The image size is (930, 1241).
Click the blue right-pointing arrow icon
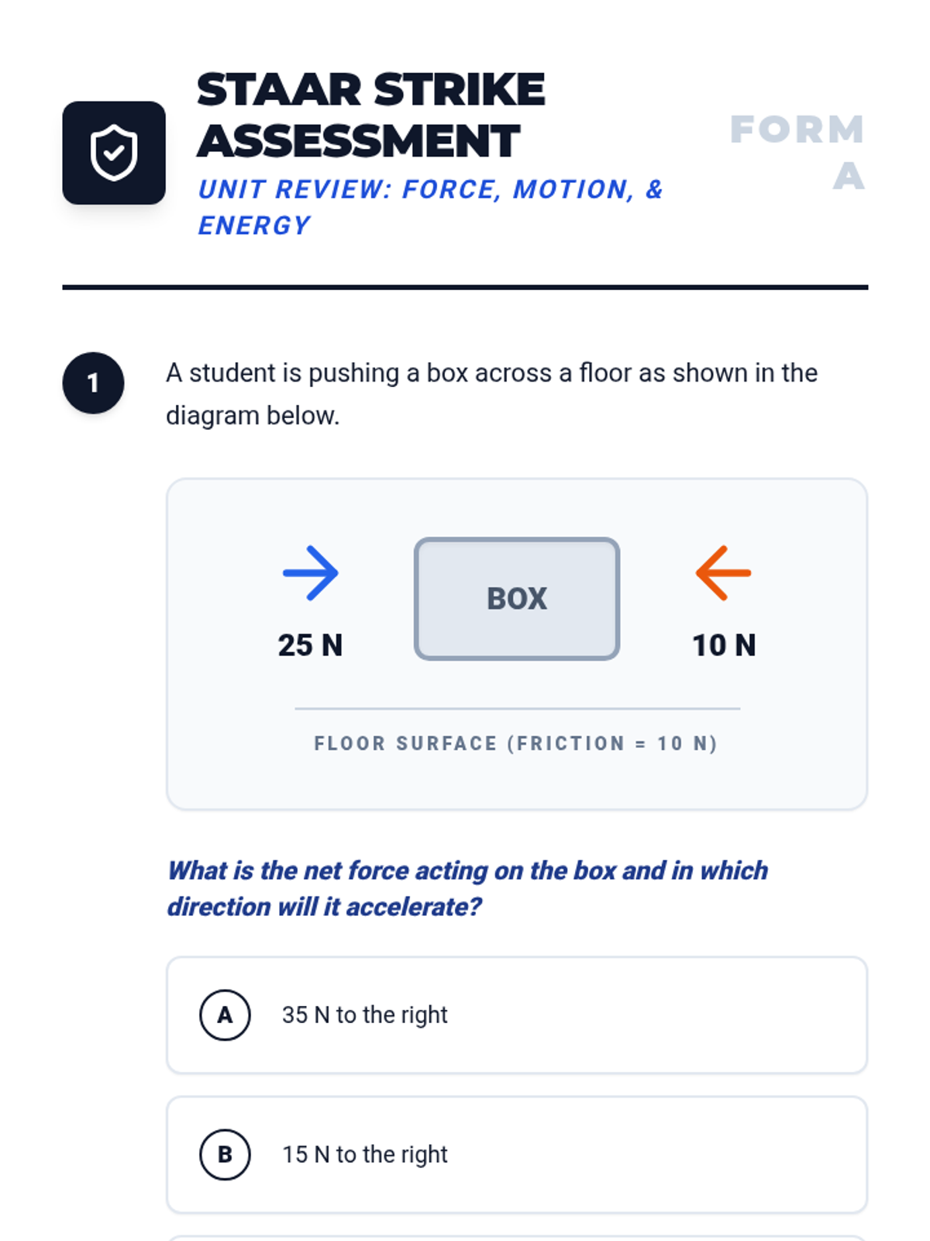(x=310, y=573)
